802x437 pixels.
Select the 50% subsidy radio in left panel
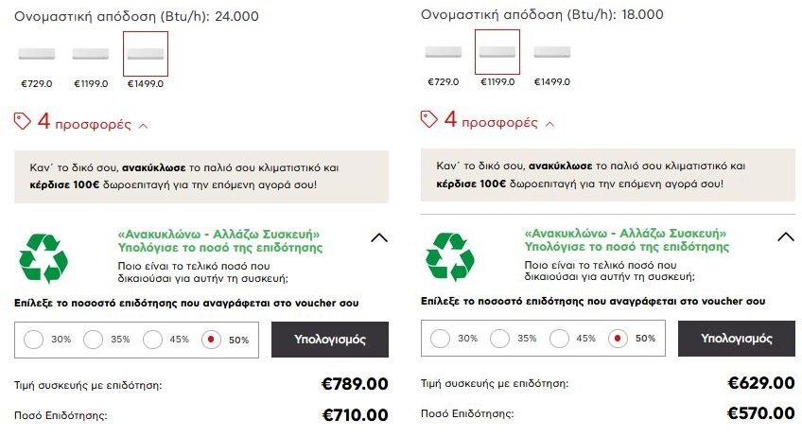pyautogui.click(x=211, y=340)
